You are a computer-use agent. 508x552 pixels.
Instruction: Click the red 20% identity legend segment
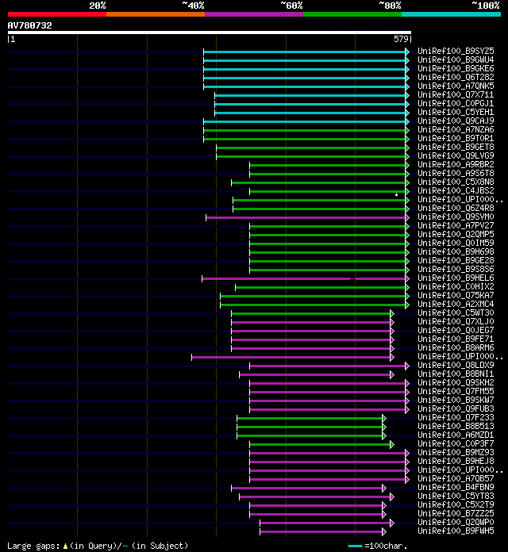[x=57, y=14]
